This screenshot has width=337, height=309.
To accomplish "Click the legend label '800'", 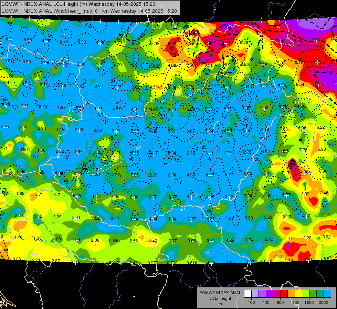I will point(280,302).
